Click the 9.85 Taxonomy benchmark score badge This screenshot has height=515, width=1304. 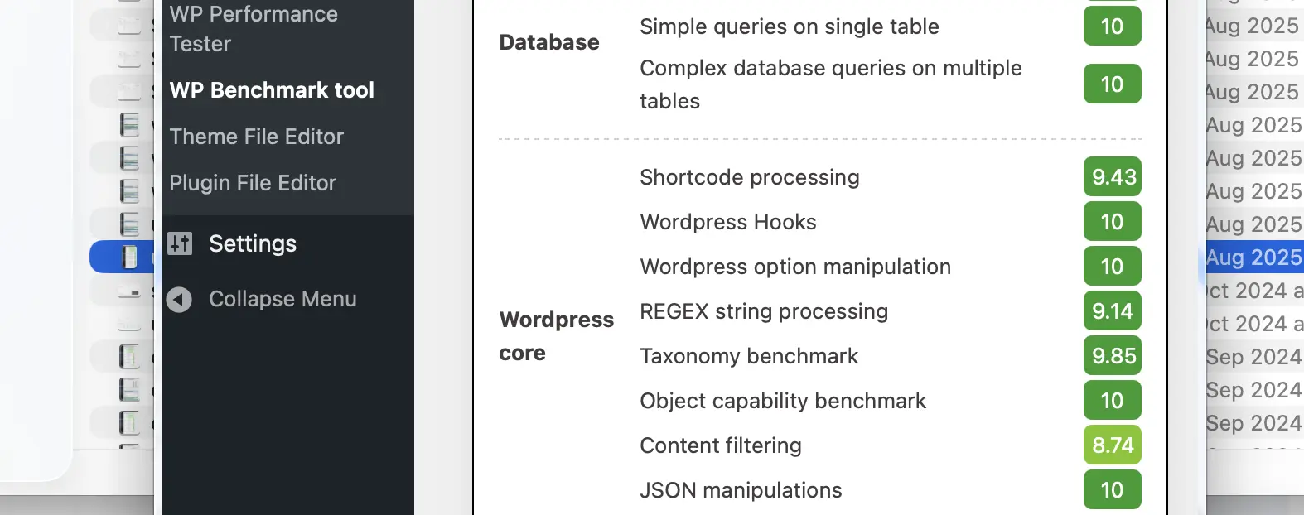[x=1112, y=356]
